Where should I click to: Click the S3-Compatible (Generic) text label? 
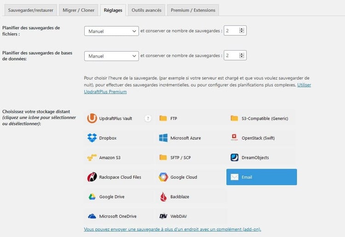(265, 118)
